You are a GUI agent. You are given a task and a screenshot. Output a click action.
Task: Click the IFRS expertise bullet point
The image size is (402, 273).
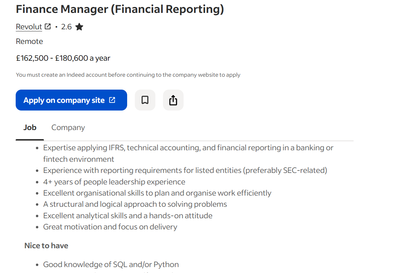[188, 148]
